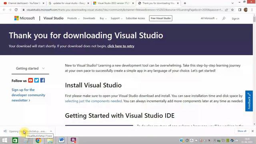Open File Explorer from the taskbar
The width and height of the screenshot is (256, 144).
point(50,140)
